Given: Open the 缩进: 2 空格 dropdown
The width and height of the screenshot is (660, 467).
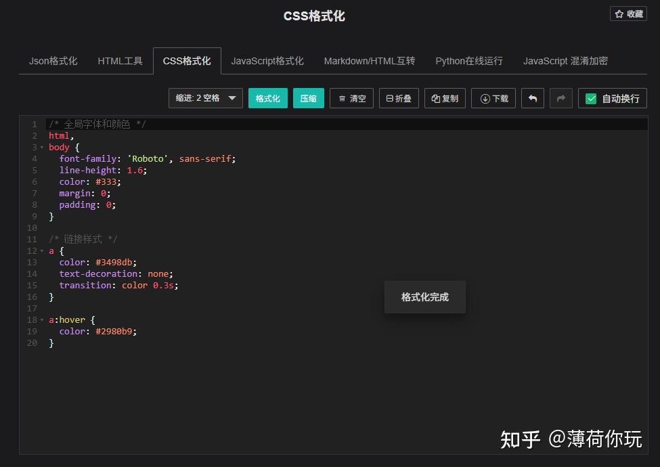Looking at the screenshot, I should [205, 98].
